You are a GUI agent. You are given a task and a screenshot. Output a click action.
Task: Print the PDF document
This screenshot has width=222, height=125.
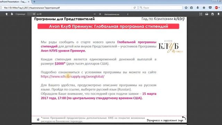207,14
